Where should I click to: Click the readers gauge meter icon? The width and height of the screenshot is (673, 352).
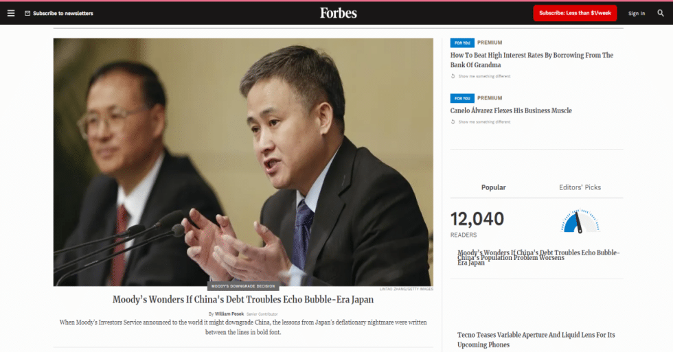[580, 221]
